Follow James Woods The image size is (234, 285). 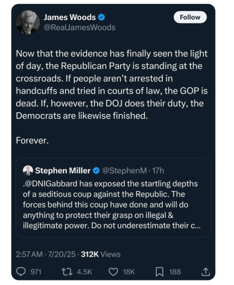point(190,17)
